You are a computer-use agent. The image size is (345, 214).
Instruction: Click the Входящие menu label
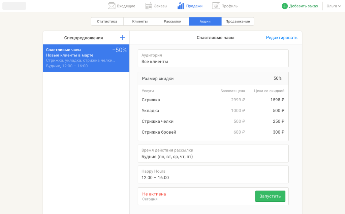[x=126, y=6]
